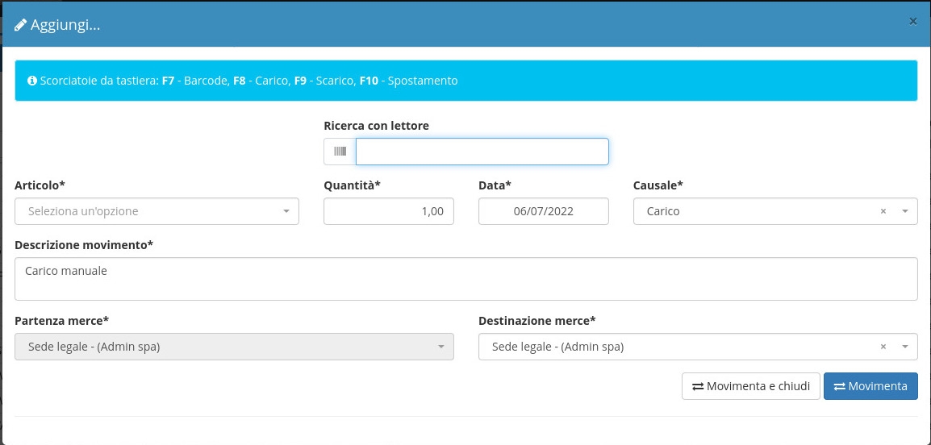Open the Partenza merce dropdown
Viewport: 931px width, 445px height.
[234, 347]
